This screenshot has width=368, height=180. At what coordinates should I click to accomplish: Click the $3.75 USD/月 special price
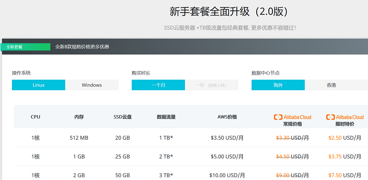tap(345, 157)
